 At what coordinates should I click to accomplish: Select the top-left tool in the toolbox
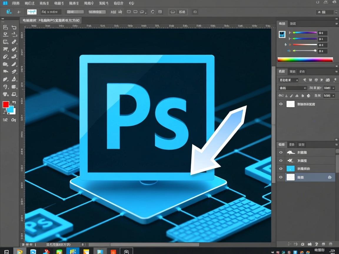point(5,27)
